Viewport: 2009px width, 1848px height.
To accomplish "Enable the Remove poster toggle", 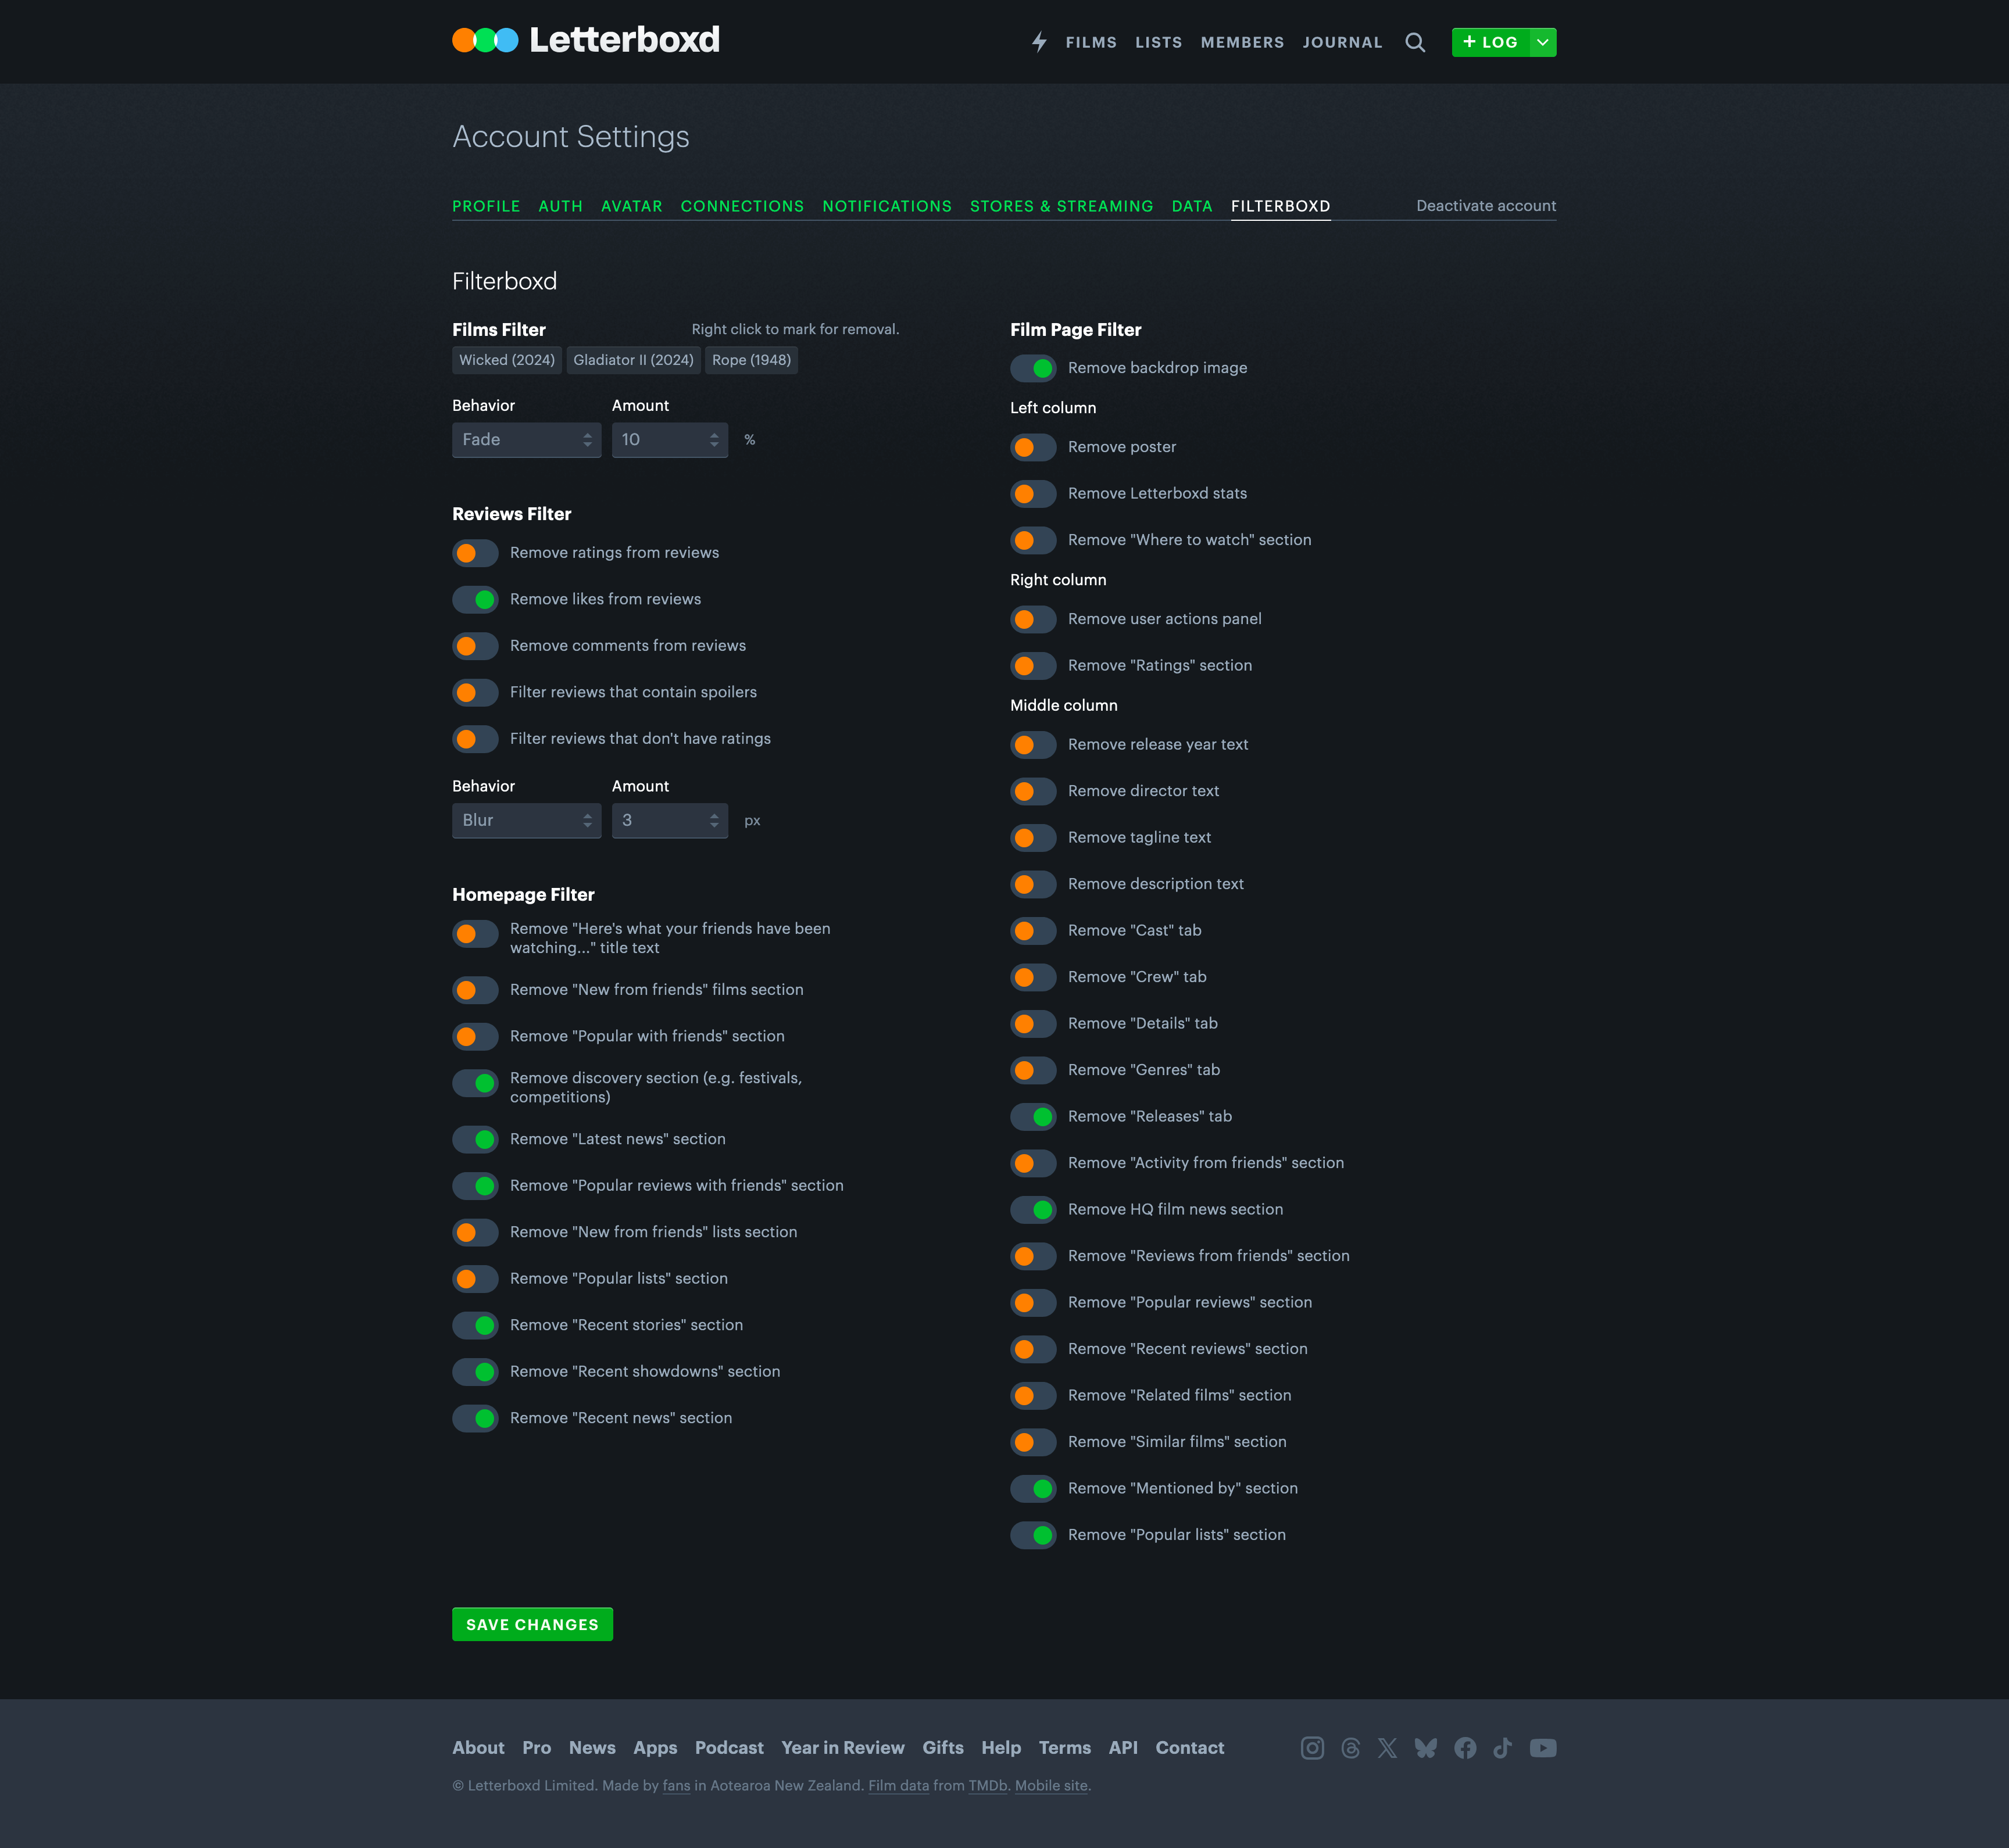I will click(1032, 447).
